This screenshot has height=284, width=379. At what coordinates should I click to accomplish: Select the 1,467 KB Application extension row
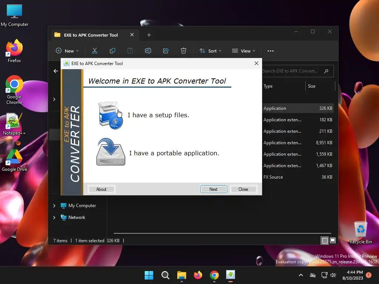298,165
